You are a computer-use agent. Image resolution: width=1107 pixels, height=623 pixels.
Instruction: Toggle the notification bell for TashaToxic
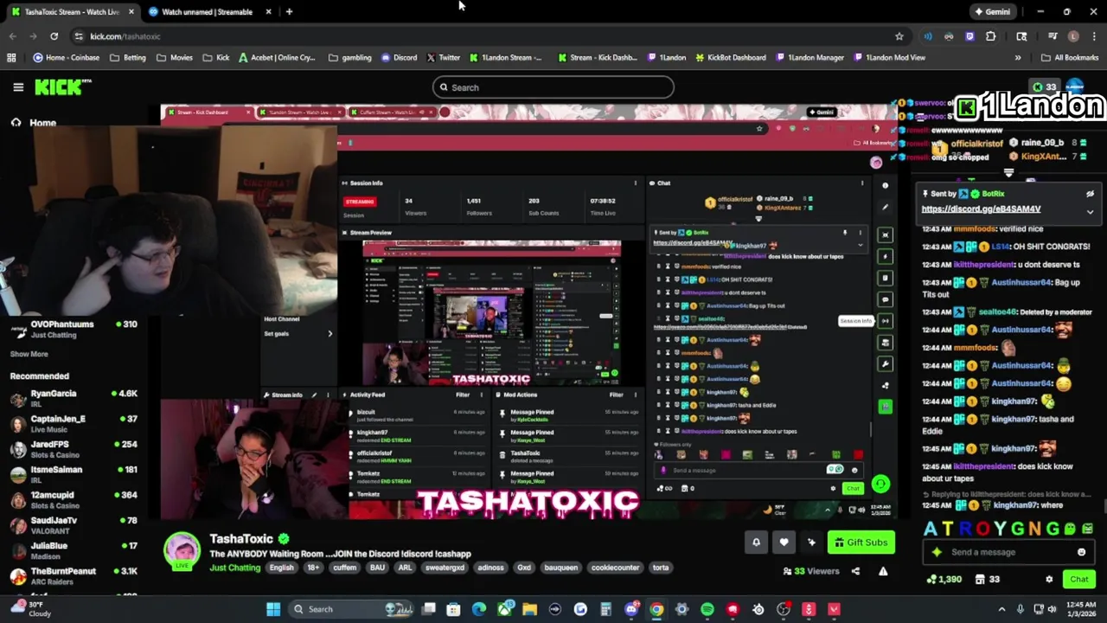(756, 543)
